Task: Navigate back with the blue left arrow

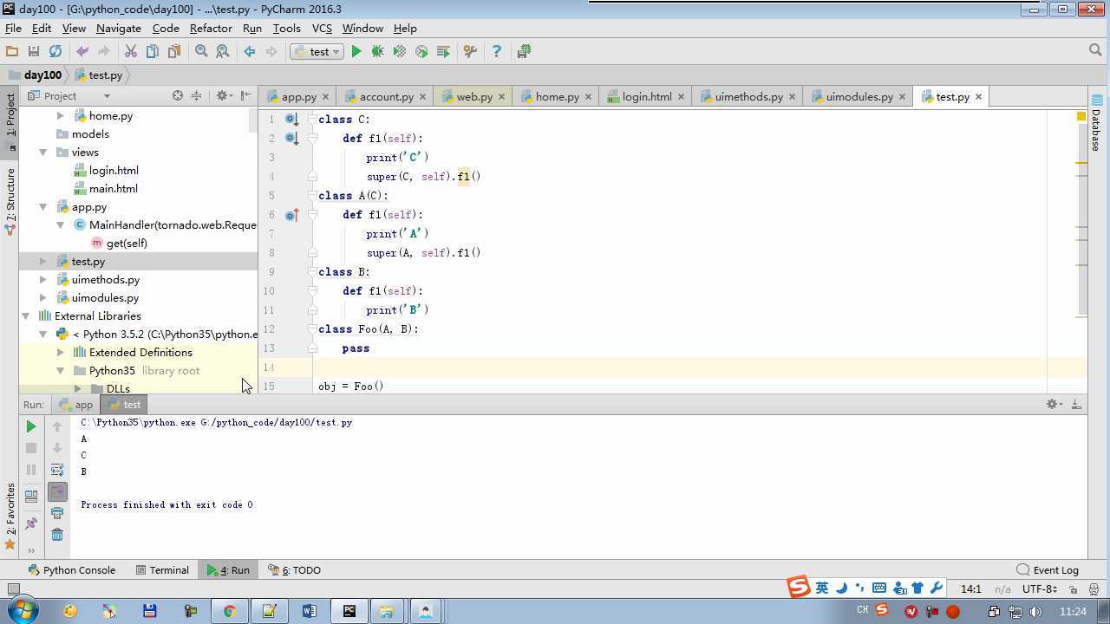Action: (x=250, y=52)
